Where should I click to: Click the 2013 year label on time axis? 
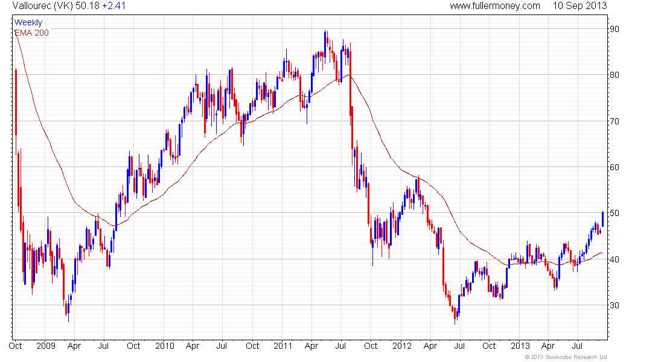pyautogui.click(x=520, y=346)
